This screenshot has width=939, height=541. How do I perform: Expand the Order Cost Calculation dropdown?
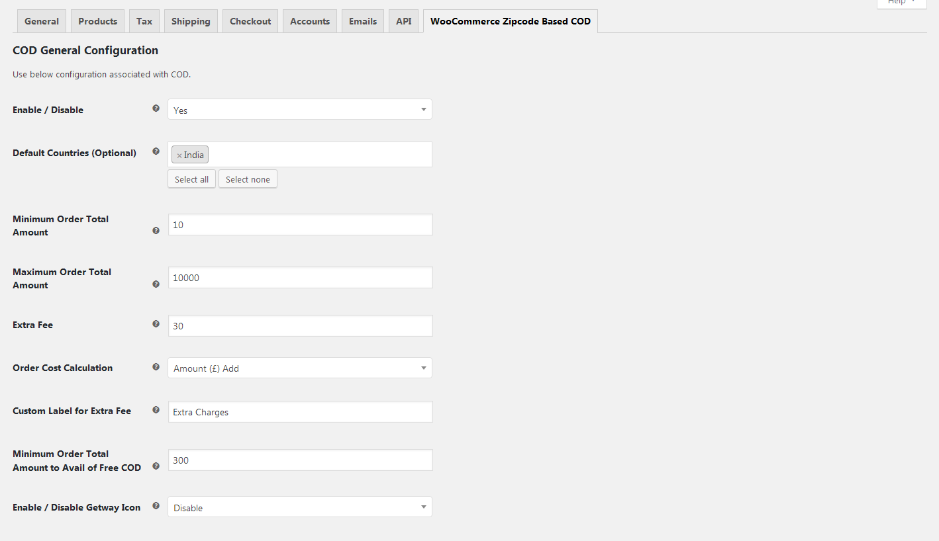(x=299, y=368)
